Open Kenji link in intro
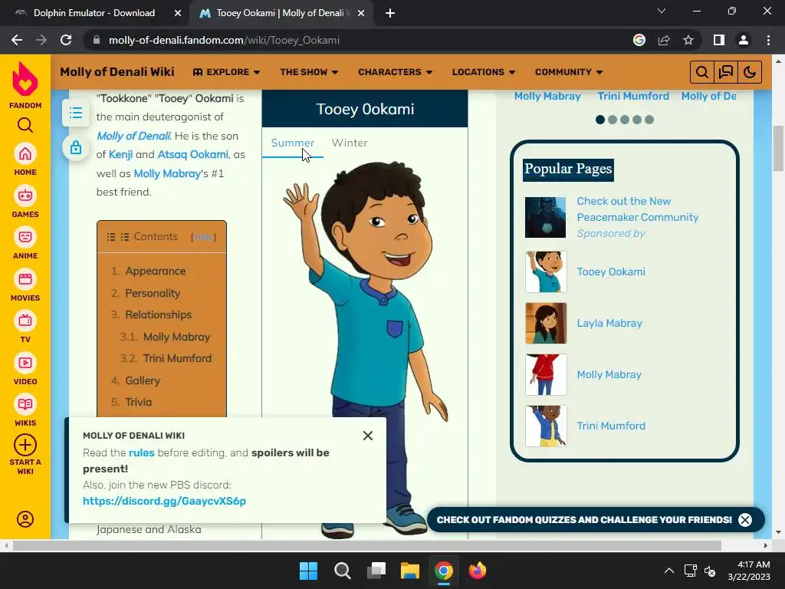 pos(120,154)
